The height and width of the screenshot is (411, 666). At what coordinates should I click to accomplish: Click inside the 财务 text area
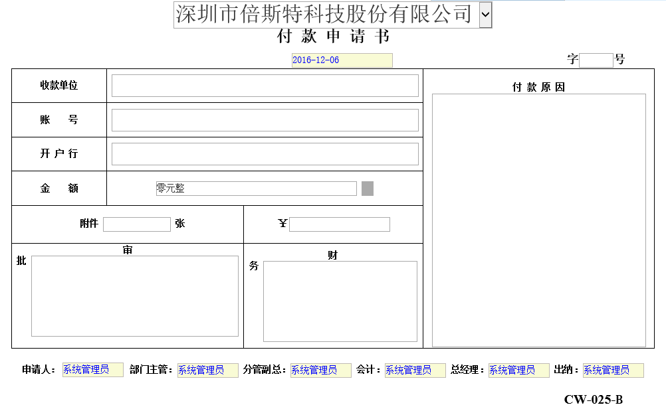(340, 301)
